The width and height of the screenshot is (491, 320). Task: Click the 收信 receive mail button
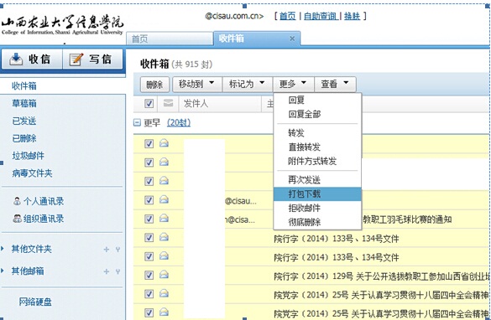[31, 59]
